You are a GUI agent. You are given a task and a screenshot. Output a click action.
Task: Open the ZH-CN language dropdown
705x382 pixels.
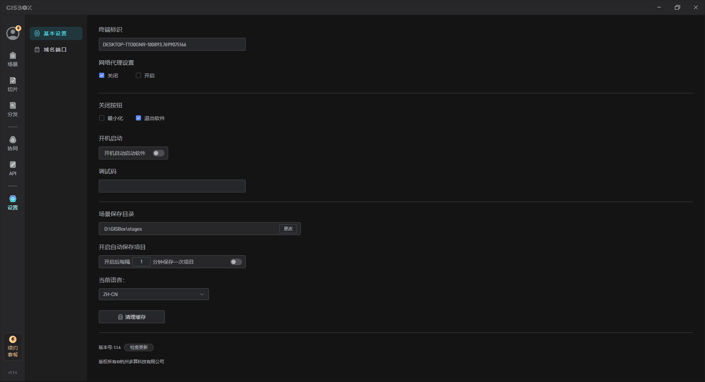click(x=153, y=294)
